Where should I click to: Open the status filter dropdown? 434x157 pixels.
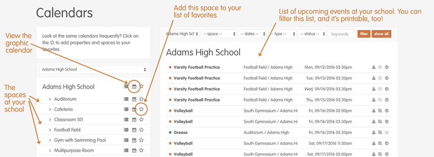pyautogui.click(x=312, y=34)
